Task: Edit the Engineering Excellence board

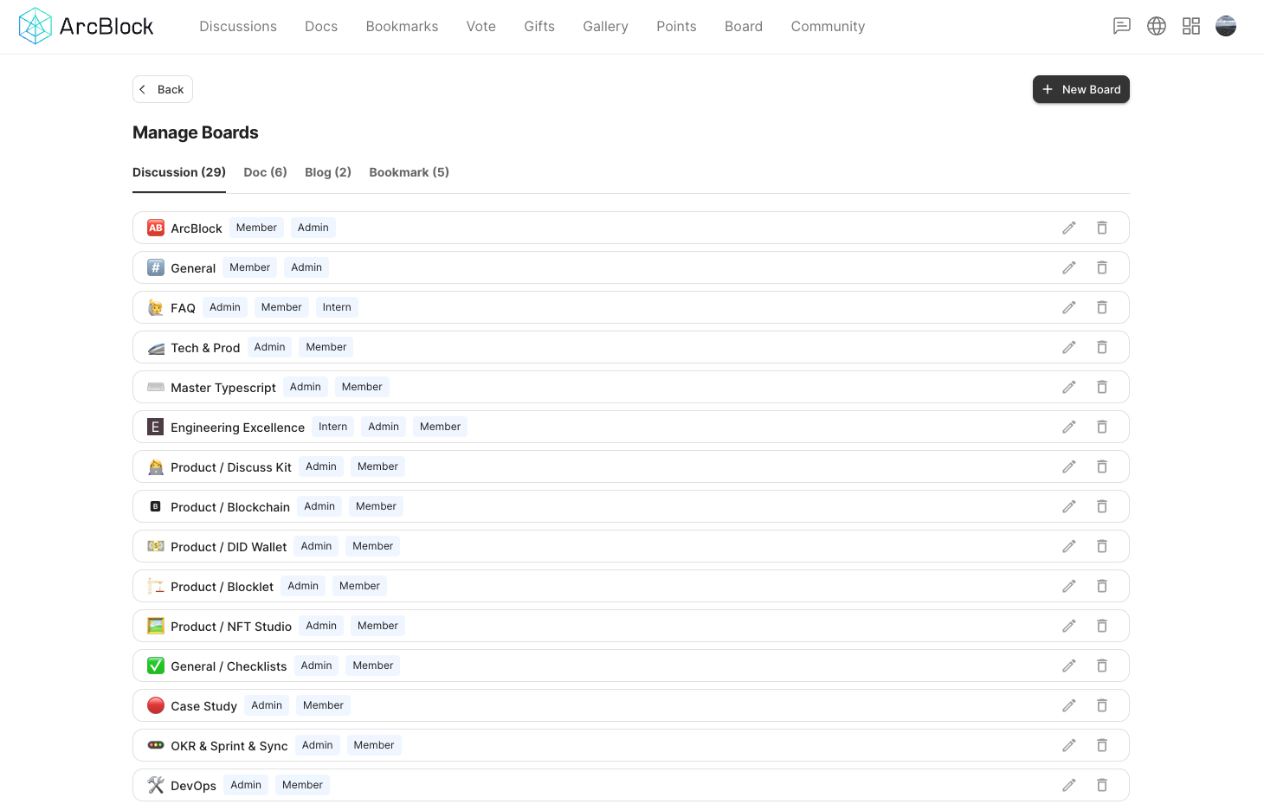Action: [x=1069, y=427]
